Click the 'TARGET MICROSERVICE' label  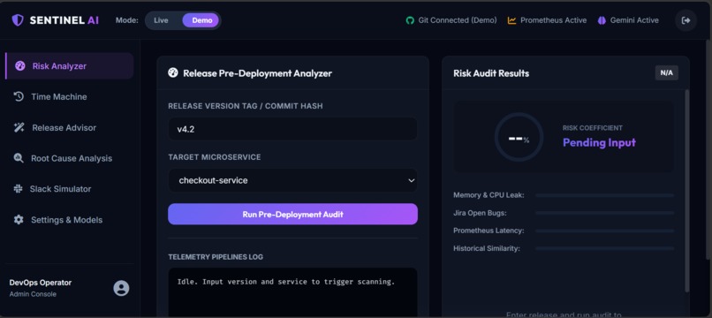(x=215, y=156)
